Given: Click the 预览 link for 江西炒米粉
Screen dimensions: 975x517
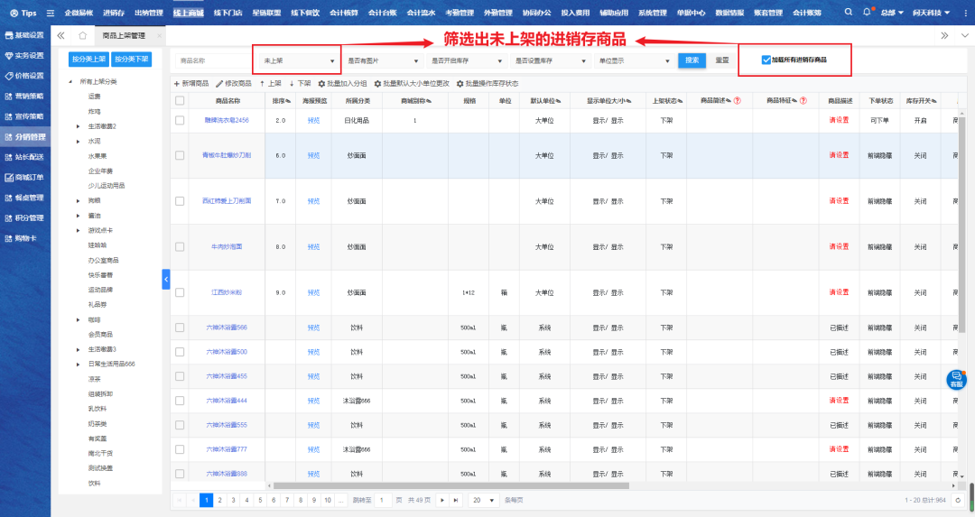Looking at the screenshot, I should [313, 292].
